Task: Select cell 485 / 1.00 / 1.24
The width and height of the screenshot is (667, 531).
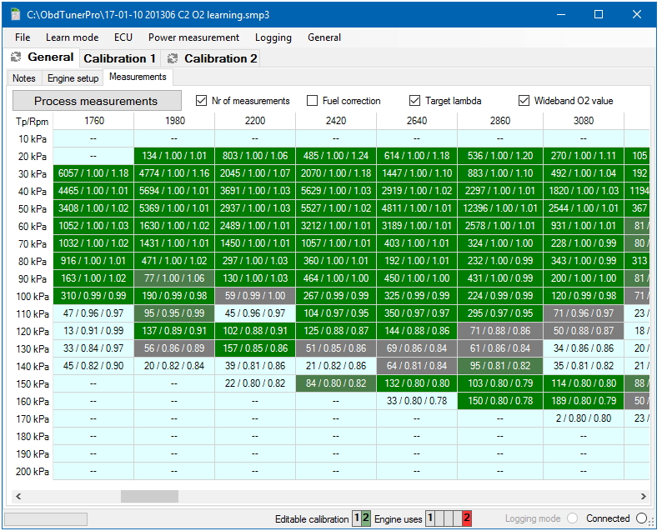Action: (336, 156)
